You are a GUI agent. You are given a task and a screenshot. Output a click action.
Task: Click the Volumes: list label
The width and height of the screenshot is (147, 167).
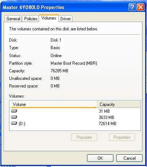click(x=17, y=96)
